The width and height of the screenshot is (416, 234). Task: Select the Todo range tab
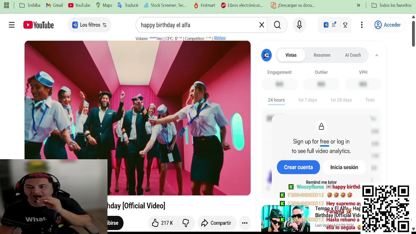(x=370, y=100)
